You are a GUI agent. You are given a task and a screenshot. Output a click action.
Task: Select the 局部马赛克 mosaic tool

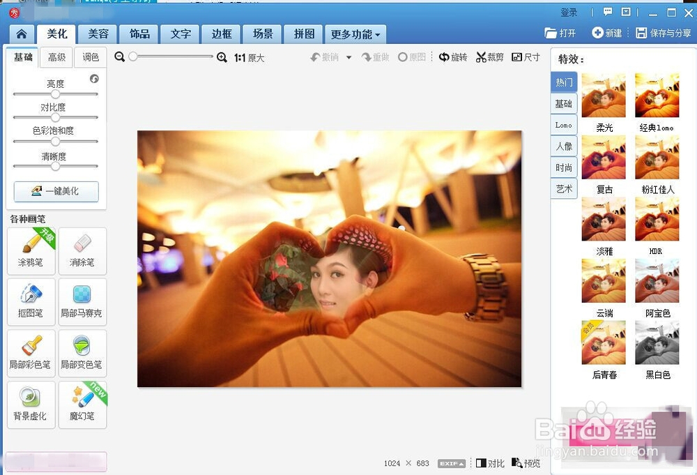pos(82,301)
